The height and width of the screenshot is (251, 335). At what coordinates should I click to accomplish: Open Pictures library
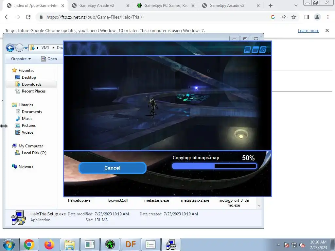29,125
